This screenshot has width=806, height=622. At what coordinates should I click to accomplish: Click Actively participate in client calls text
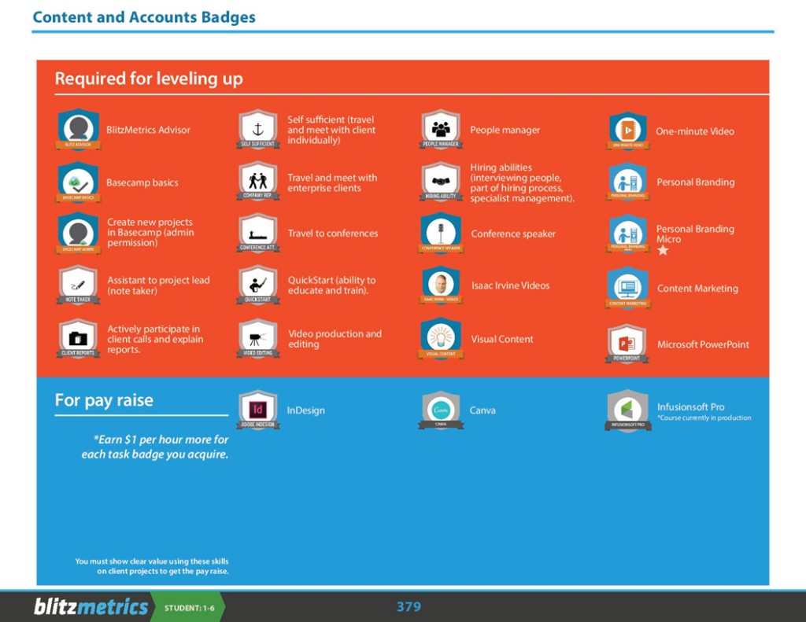point(155,339)
